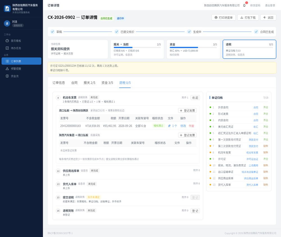Click the 退出登录 link
The image size is (281, 237).
(x=270, y=5)
